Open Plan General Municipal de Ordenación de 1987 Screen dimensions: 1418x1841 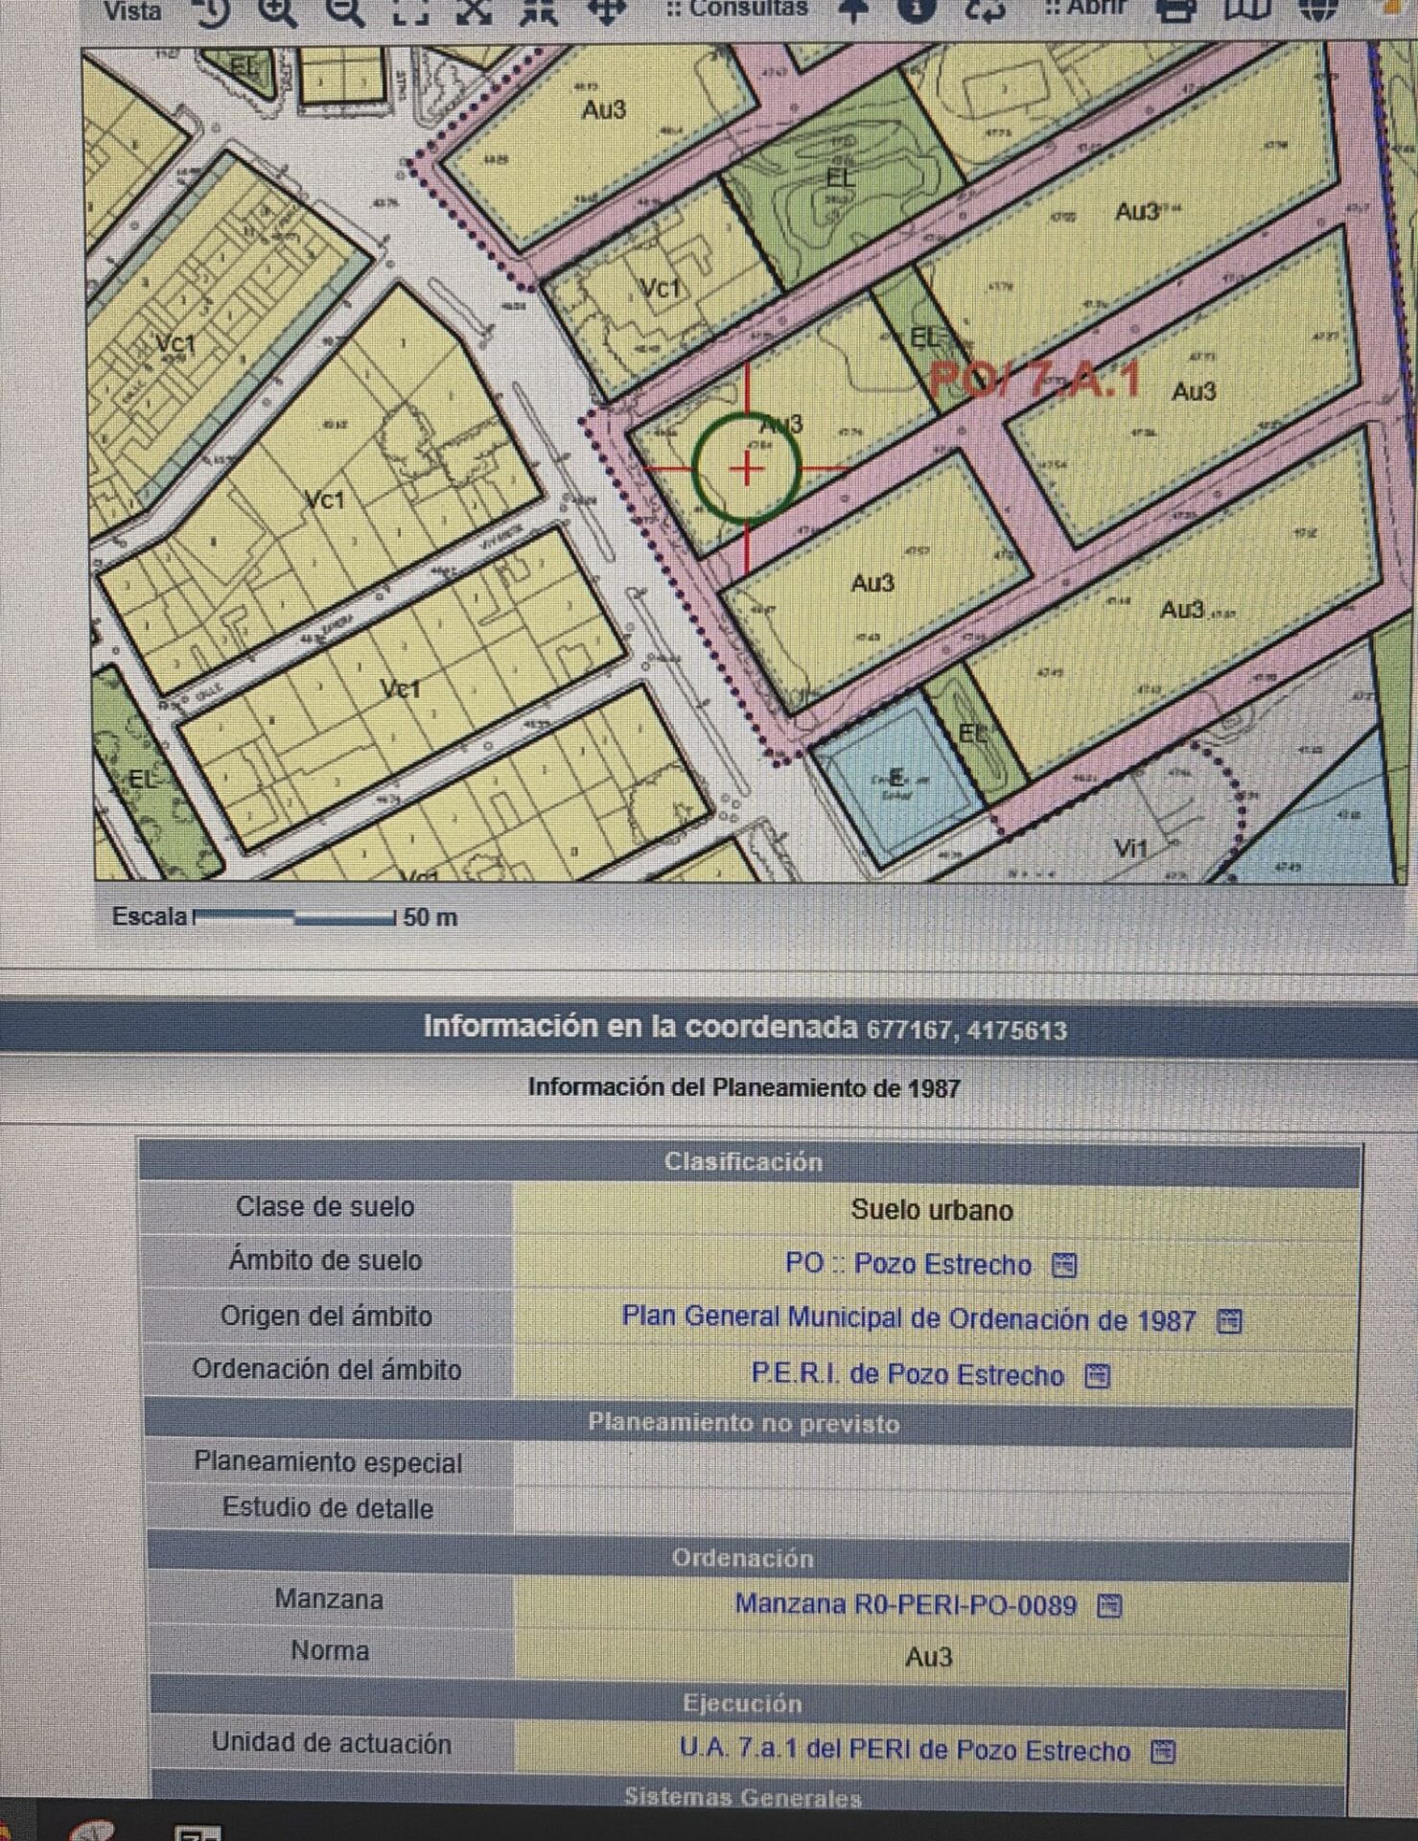click(908, 1319)
